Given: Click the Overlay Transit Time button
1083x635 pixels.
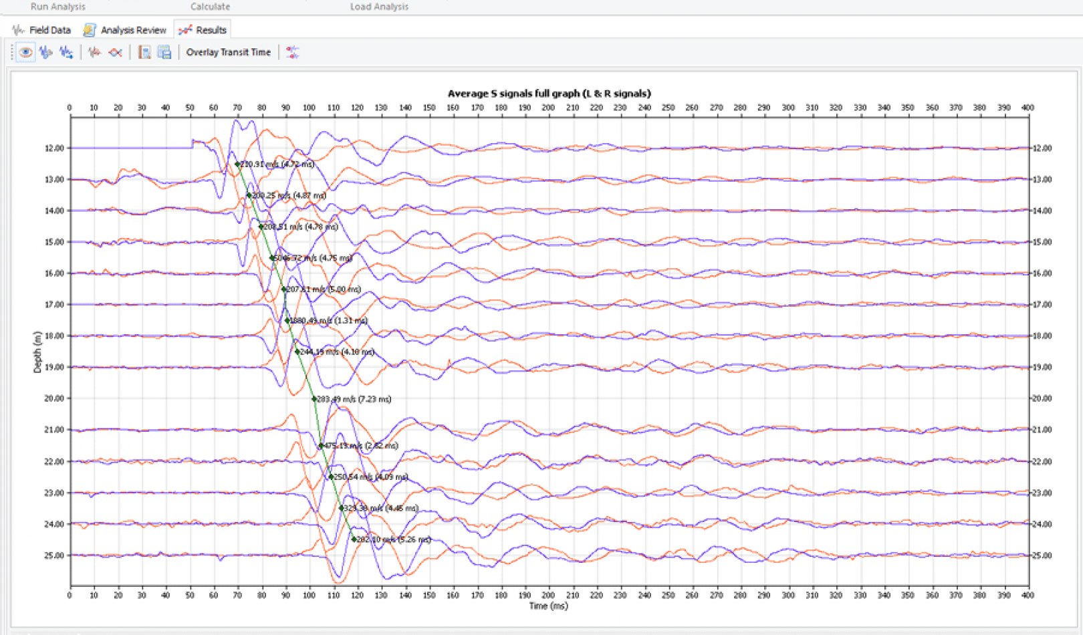Looking at the screenshot, I should coord(228,52).
